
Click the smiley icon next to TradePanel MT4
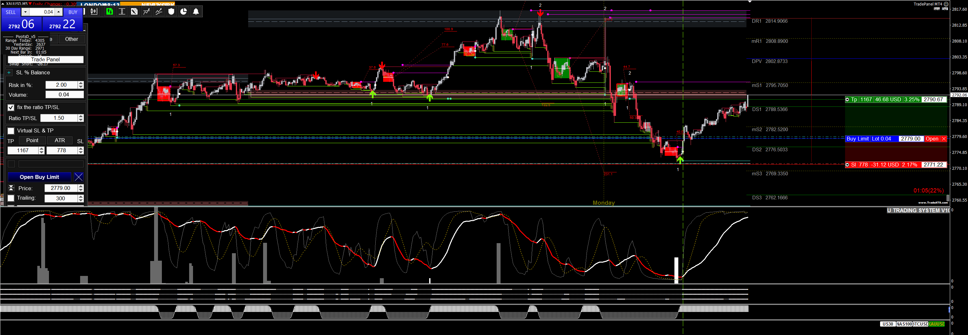coord(946,4)
